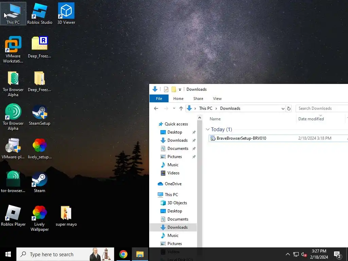Viewport: 348px width, 261px height.
Task: Open the taskbar clock and date
Action: point(319,254)
